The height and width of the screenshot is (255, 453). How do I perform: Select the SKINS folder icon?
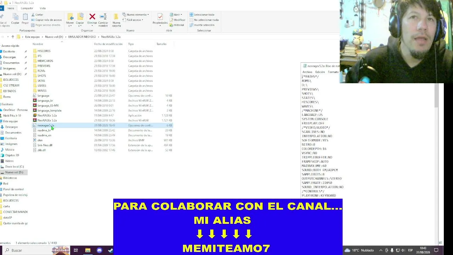tap(35, 81)
